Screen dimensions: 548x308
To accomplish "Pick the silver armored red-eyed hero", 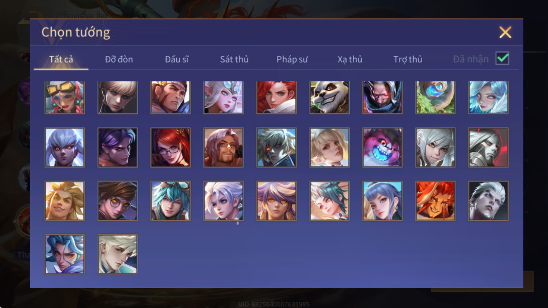I will coord(488,147).
